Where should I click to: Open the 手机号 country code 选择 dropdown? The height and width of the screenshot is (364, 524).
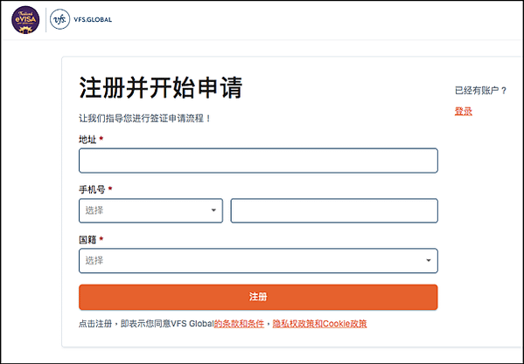(150, 210)
